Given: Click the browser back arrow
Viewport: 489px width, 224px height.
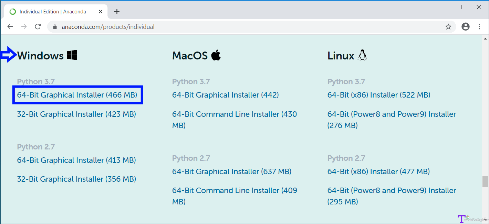Looking at the screenshot, I should coord(10,26).
